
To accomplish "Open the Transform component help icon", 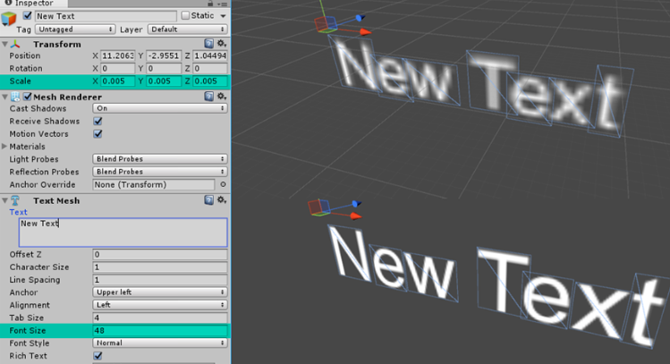I will point(208,43).
